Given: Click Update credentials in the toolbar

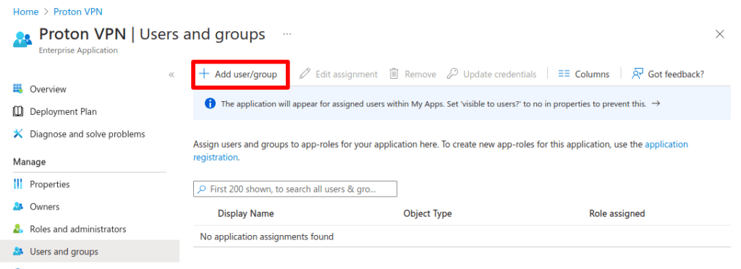Looking at the screenshot, I should [491, 74].
